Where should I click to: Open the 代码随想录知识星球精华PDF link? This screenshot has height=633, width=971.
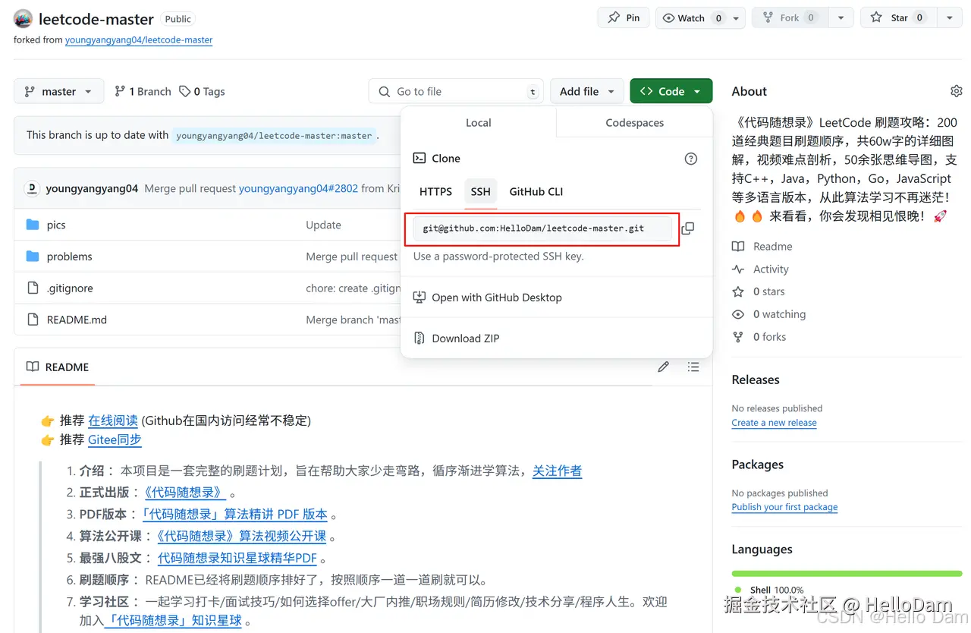point(237,558)
